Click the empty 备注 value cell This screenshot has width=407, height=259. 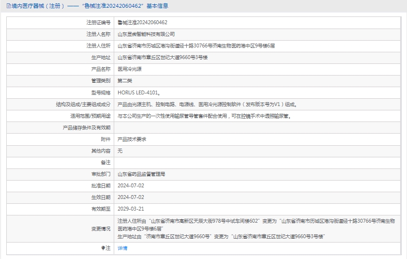[257, 162]
